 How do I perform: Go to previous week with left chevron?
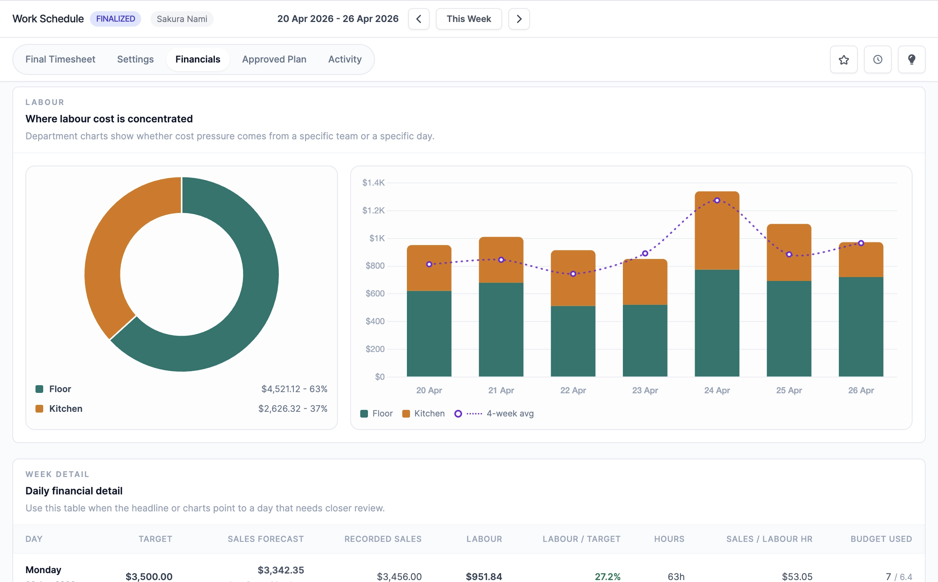(418, 19)
